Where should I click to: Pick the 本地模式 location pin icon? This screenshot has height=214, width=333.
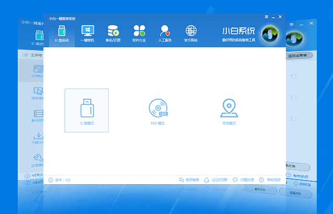[x=229, y=108]
